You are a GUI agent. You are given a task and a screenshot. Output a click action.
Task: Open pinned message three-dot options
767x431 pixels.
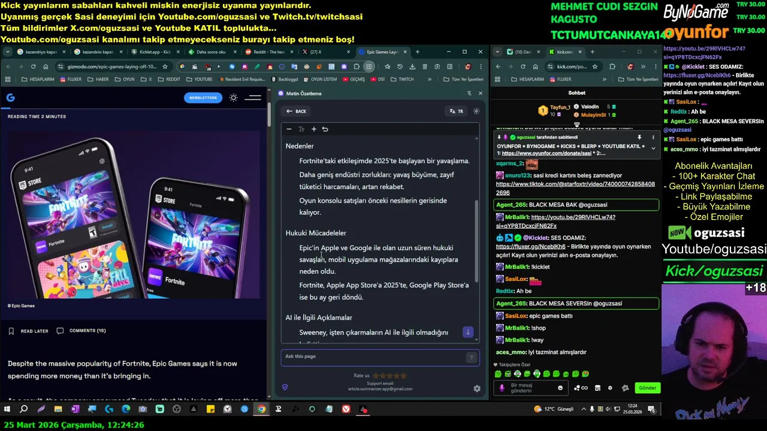[x=652, y=137]
